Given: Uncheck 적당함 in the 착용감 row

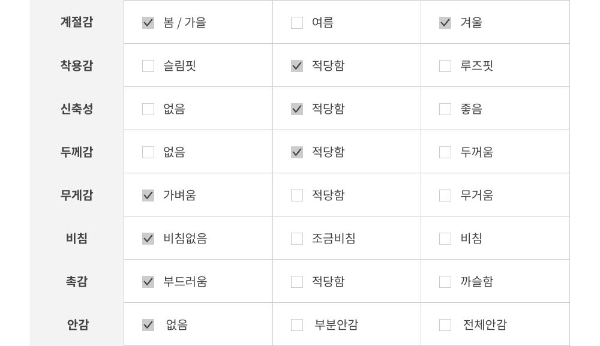Looking at the screenshot, I should pyautogui.click(x=297, y=66).
